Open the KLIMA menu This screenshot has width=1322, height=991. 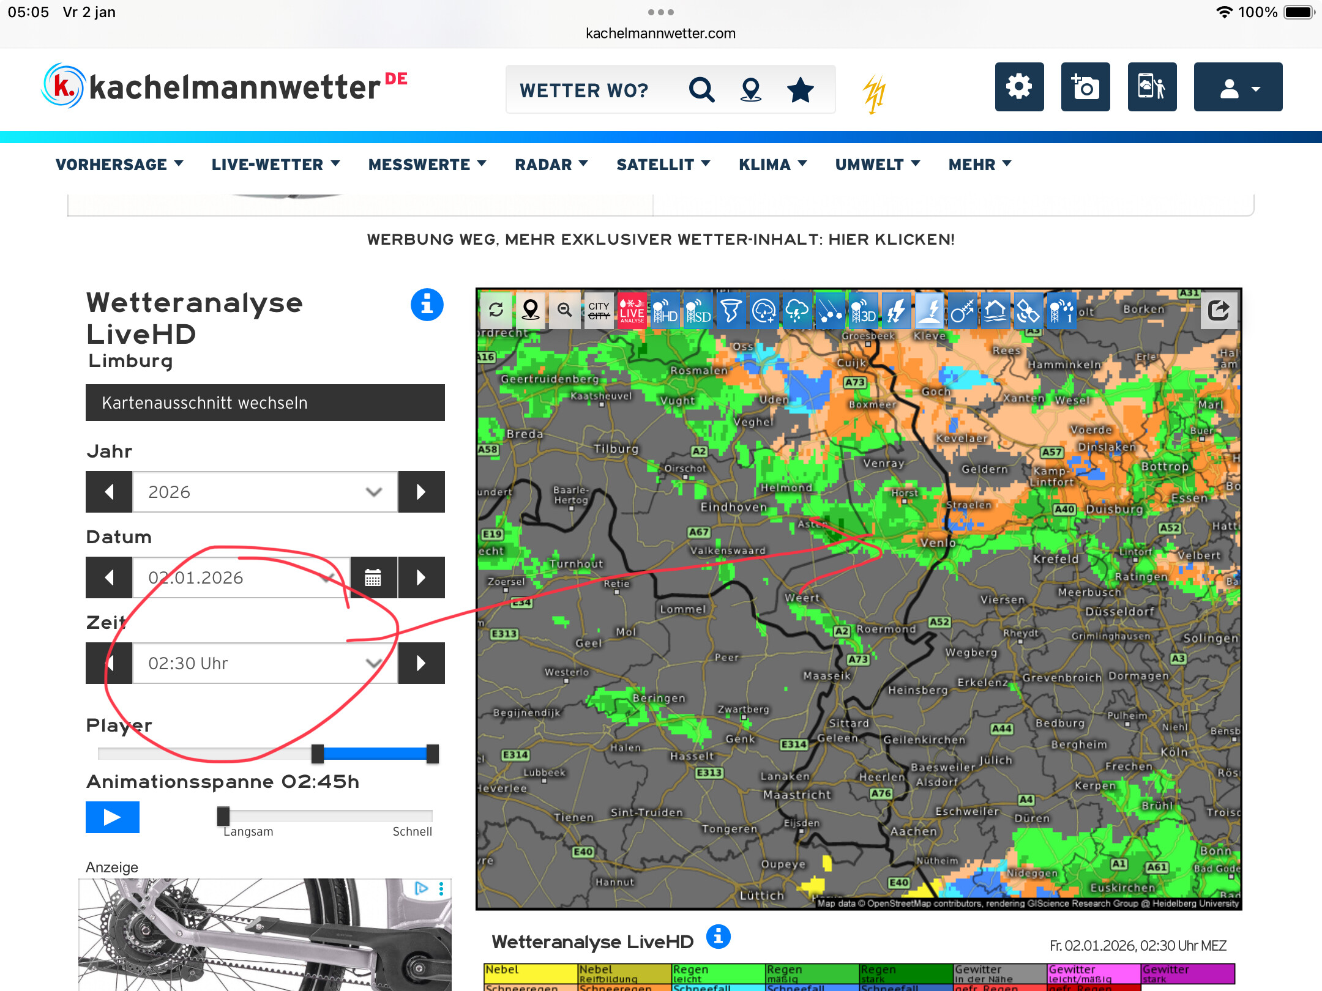pos(773,165)
